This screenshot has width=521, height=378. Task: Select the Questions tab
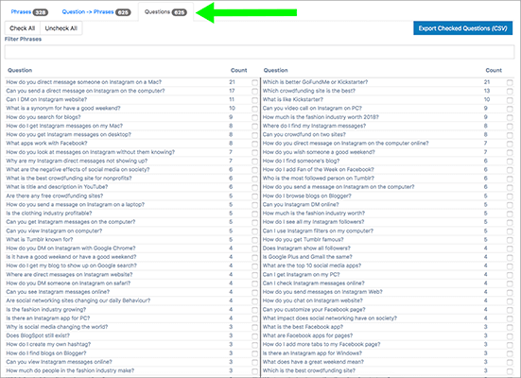(x=165, y=12)
